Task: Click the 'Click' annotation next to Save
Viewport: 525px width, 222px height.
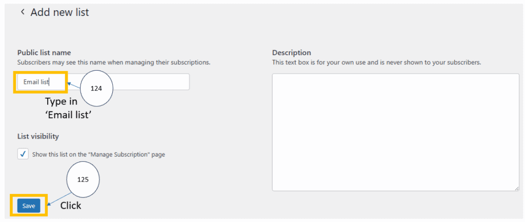Action: 71,206
